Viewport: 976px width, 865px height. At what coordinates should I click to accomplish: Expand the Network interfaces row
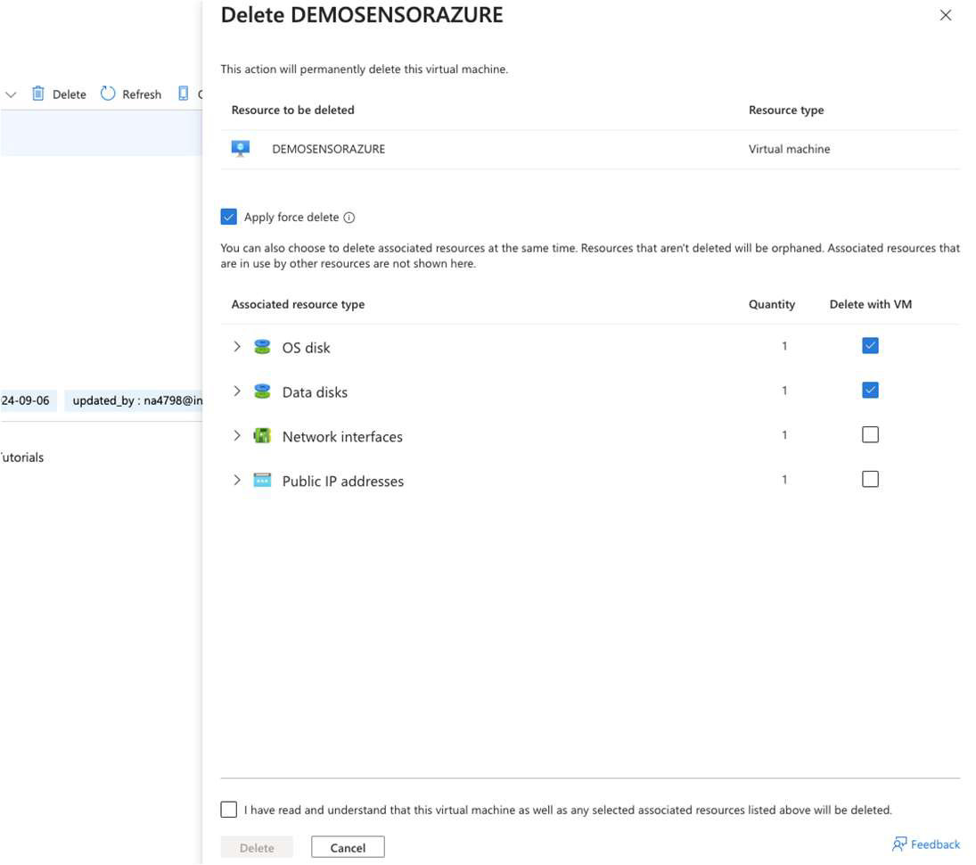click(x=237, y=435)
